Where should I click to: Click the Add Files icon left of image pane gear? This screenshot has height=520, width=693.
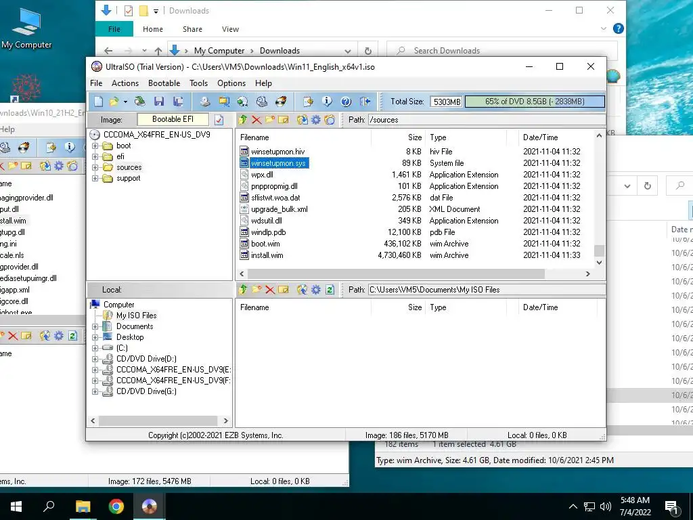[302, 119]
